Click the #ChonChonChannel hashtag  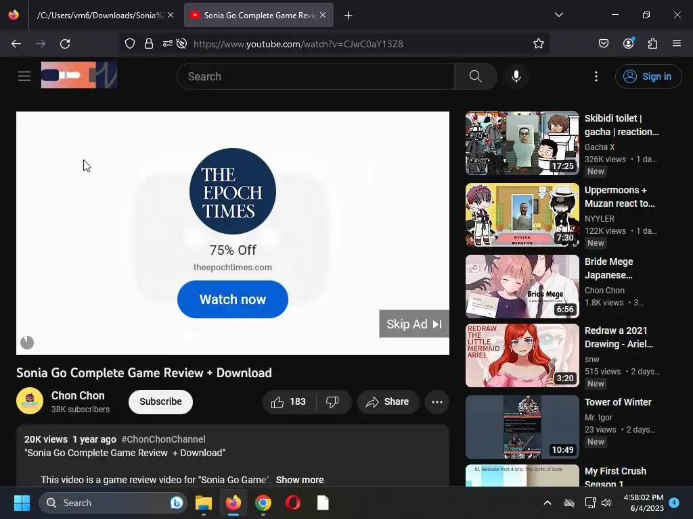163,439
